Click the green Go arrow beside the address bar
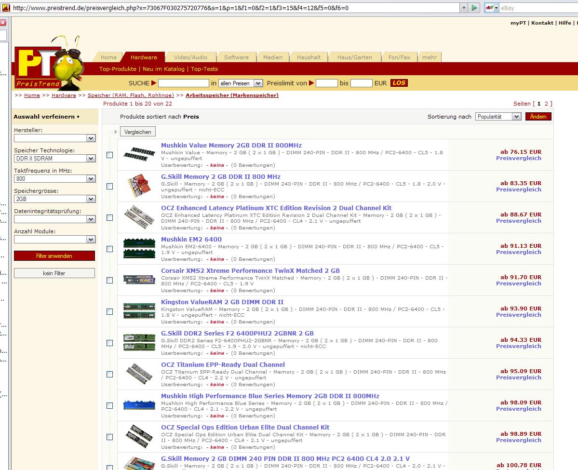Image resolution: width=578 pixels, height=470 pixels. tap(474, 8)
